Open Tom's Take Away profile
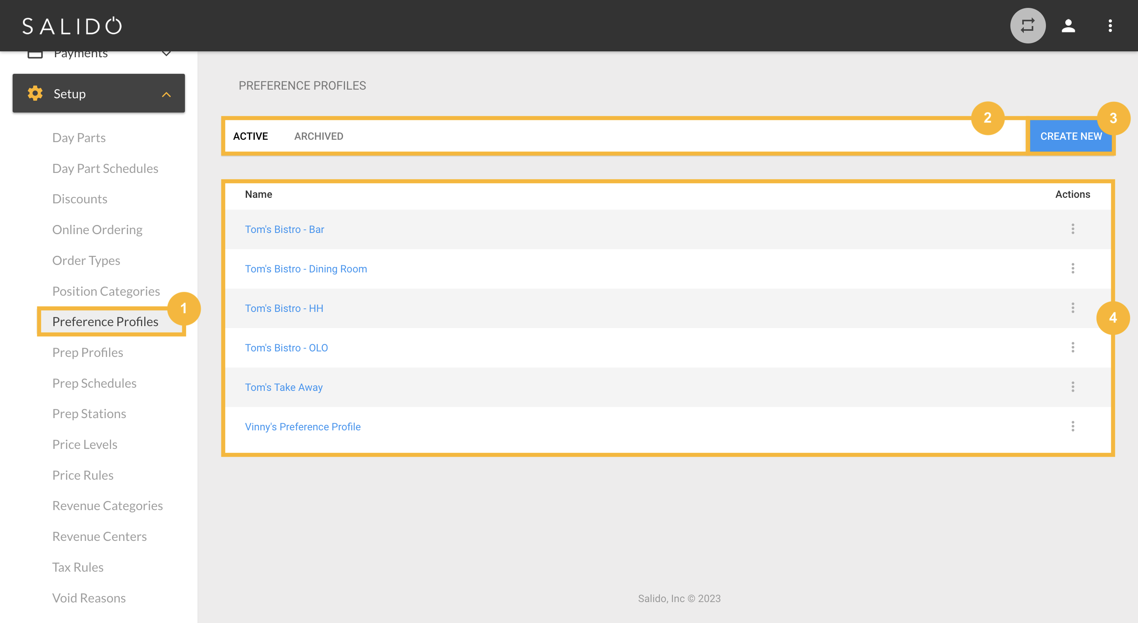1138x623 pixels. pos(284,387)
